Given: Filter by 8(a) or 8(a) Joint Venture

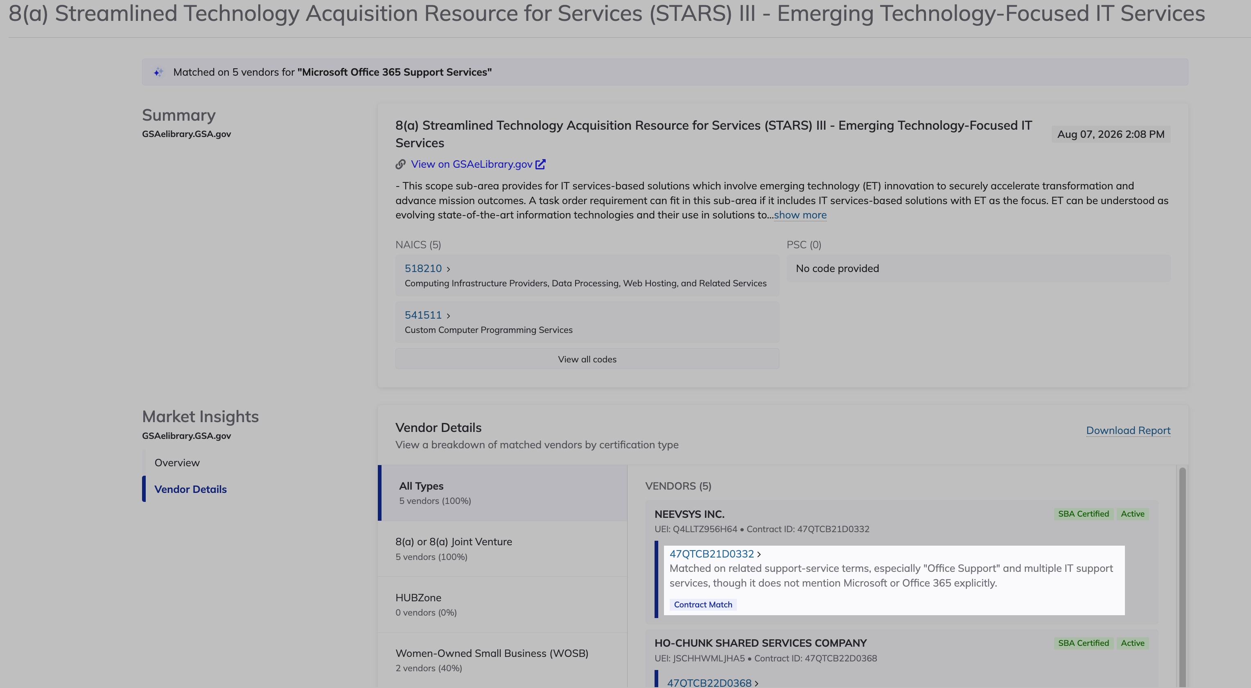Looking at the screenshot, I should [502, 549].
